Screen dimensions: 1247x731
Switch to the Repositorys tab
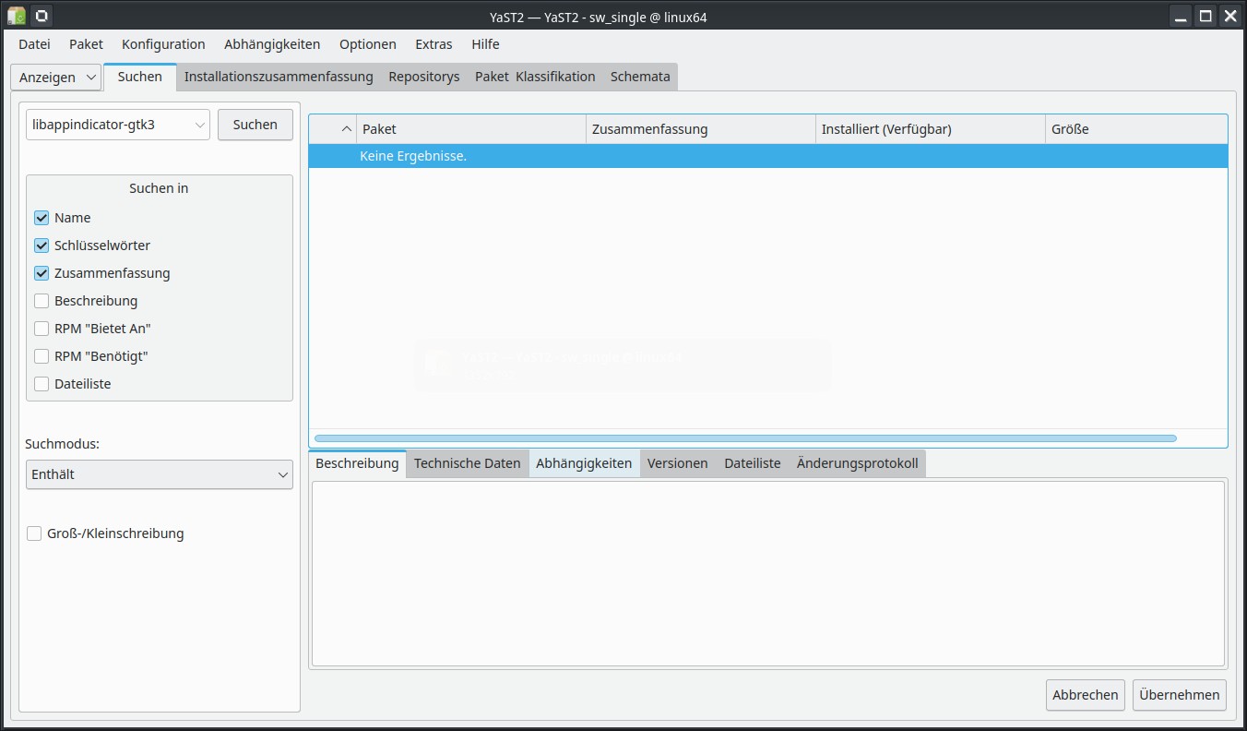pyautogui.click(x=423, y=77)
